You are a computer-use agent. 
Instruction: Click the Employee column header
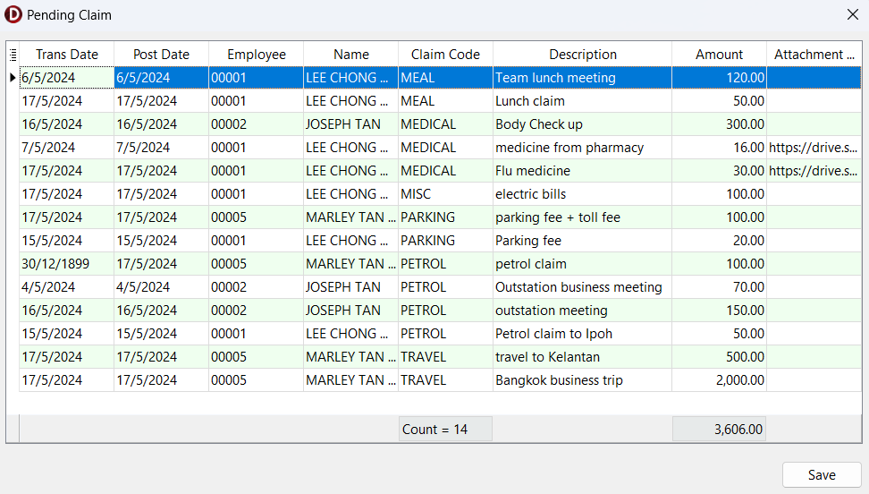[x=257, y=55]
